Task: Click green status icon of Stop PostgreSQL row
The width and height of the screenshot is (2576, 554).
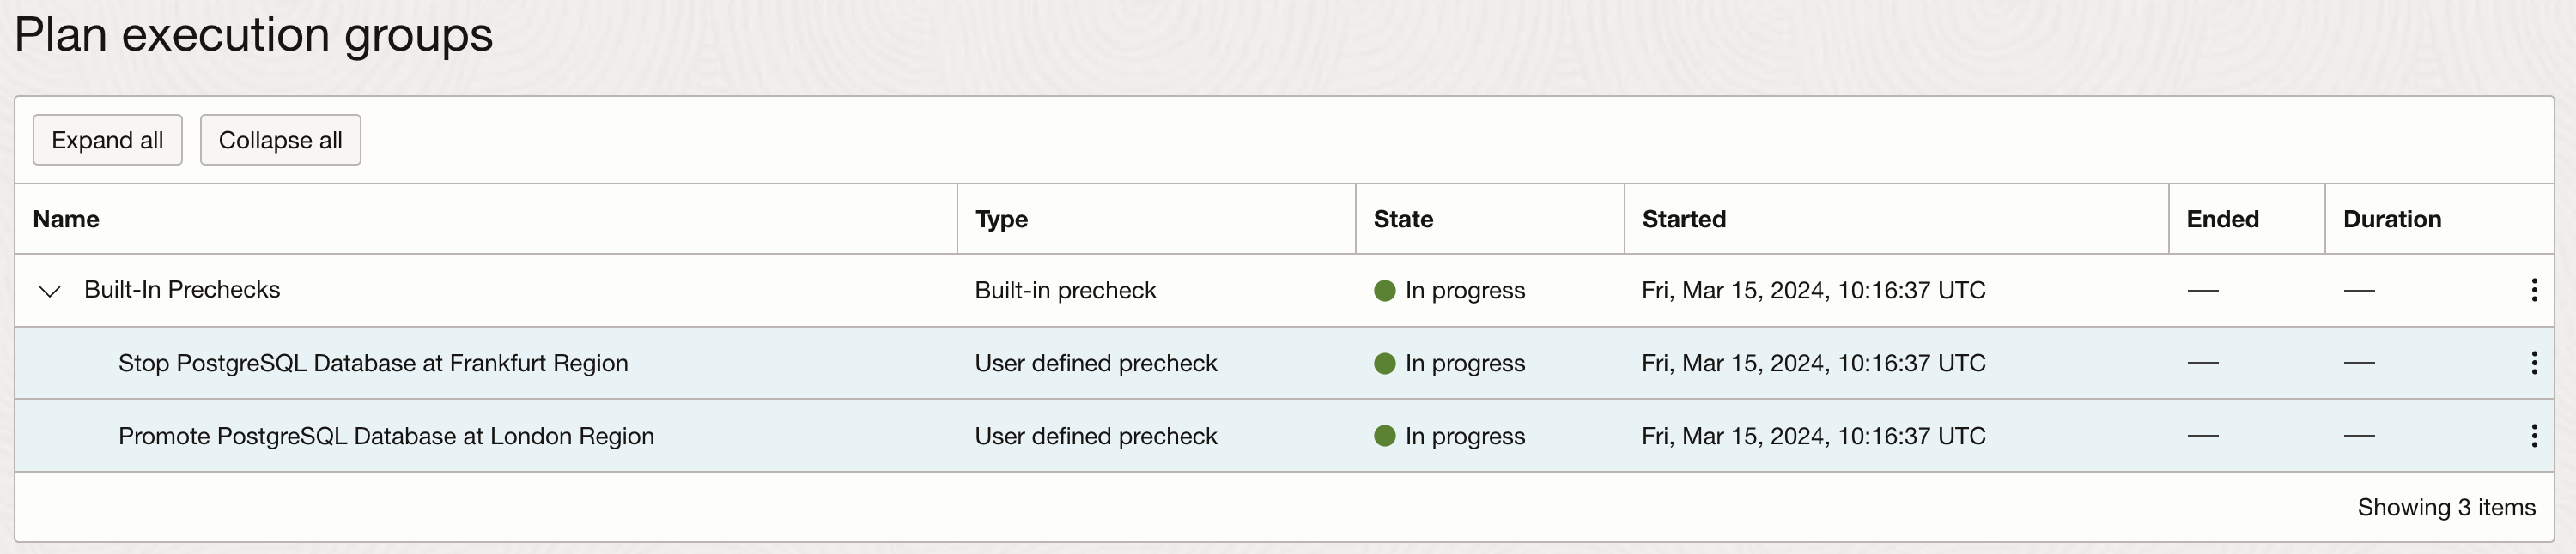Action: coord(1384,364)
